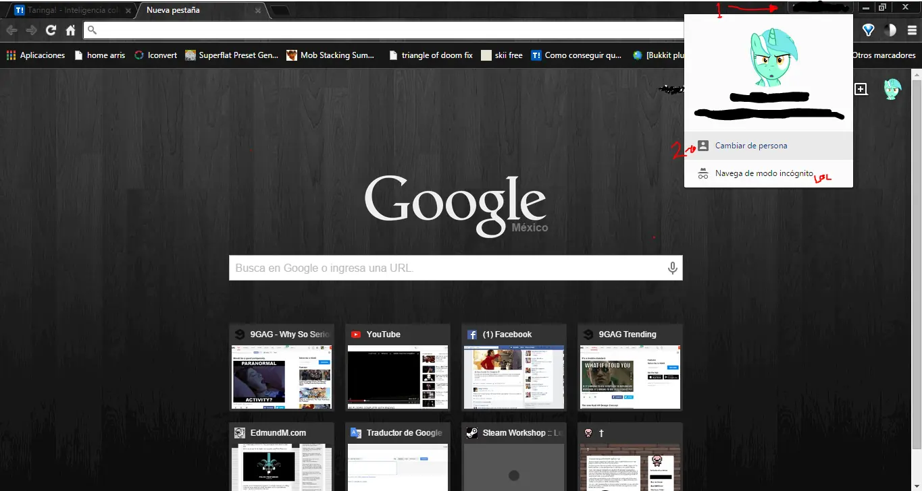
Task: Click the half-circle contrast extension icon
Action: click(x=890, y=30)
